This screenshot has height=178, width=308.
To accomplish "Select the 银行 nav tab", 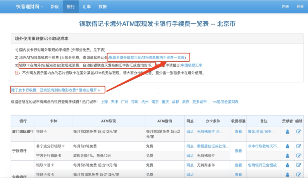I will coord(71,7).
